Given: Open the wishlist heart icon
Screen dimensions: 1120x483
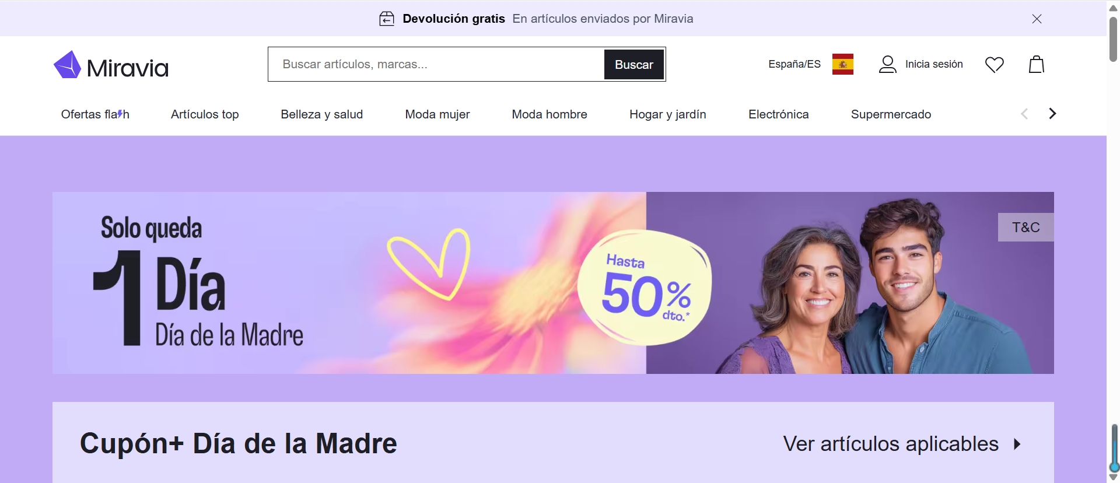Looking at the screenshot, I should (x=995, y=64).
